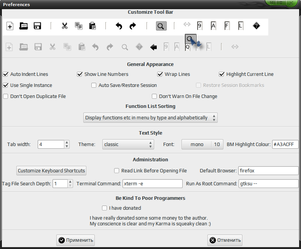Image resolution: width=301 pixels, height=249 pixels.
Task: Click the Tag File Search Depth field
Action: click(x=60, y=183)
